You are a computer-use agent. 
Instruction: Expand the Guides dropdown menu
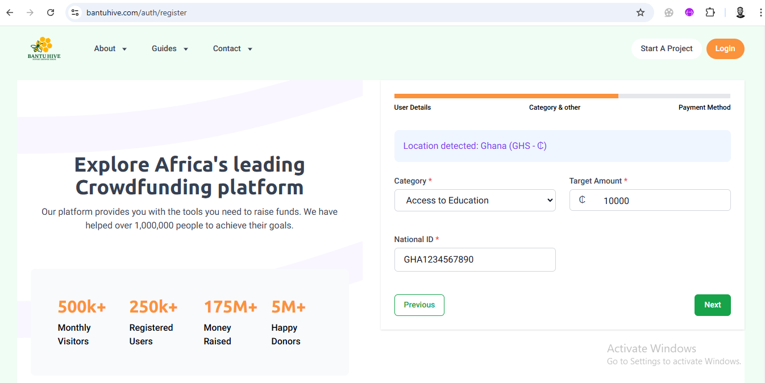tap(170, 49)
